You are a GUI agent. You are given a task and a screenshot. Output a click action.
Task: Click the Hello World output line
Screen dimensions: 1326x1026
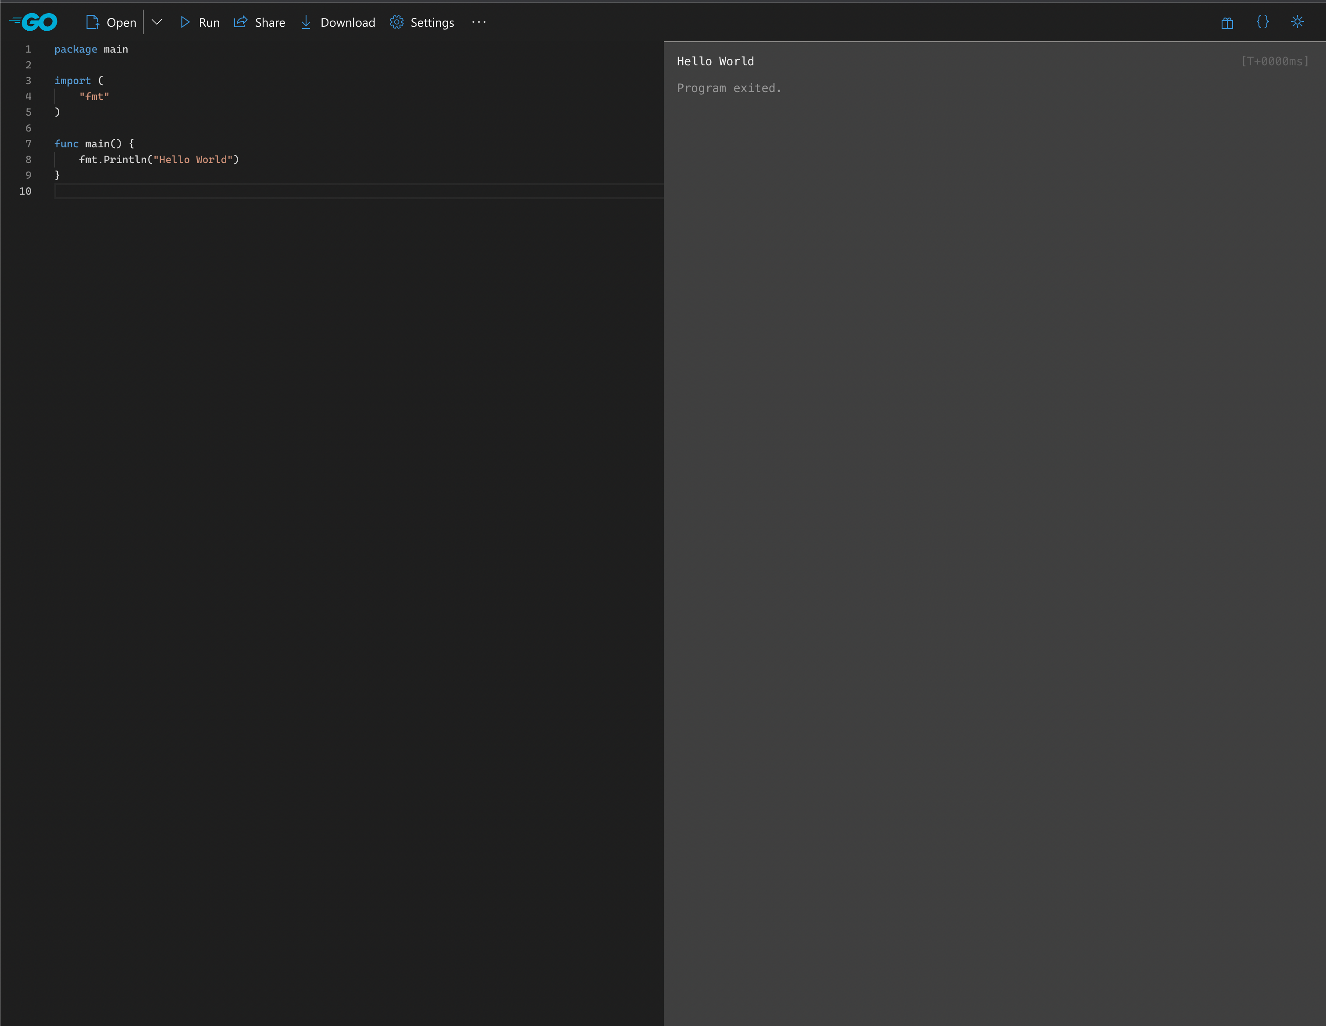(x=715, y=61)
